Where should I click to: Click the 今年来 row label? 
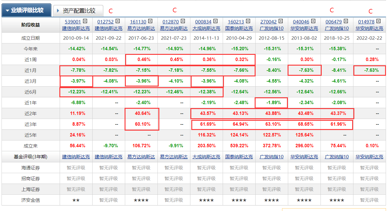tap(31, 49)
